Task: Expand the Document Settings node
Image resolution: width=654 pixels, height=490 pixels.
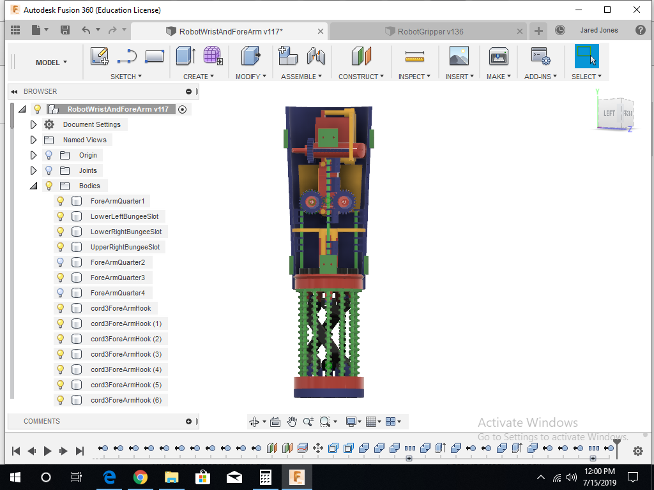Action: click(x=33, y=124)
